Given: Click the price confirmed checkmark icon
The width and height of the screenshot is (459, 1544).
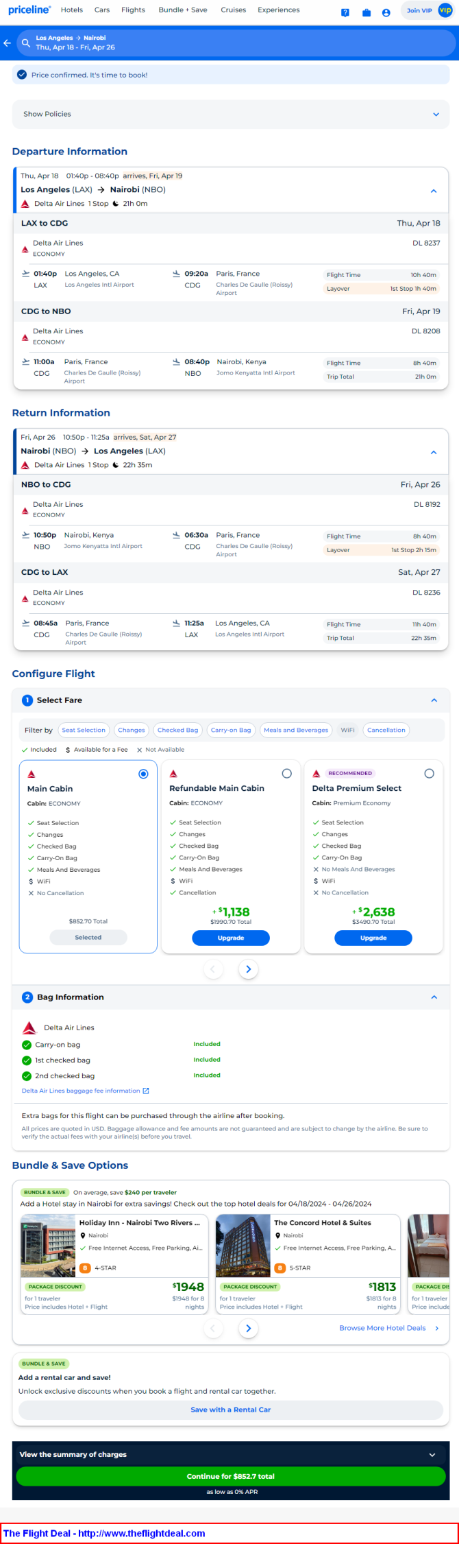Looking at the screenshot, I should (22, 75).
